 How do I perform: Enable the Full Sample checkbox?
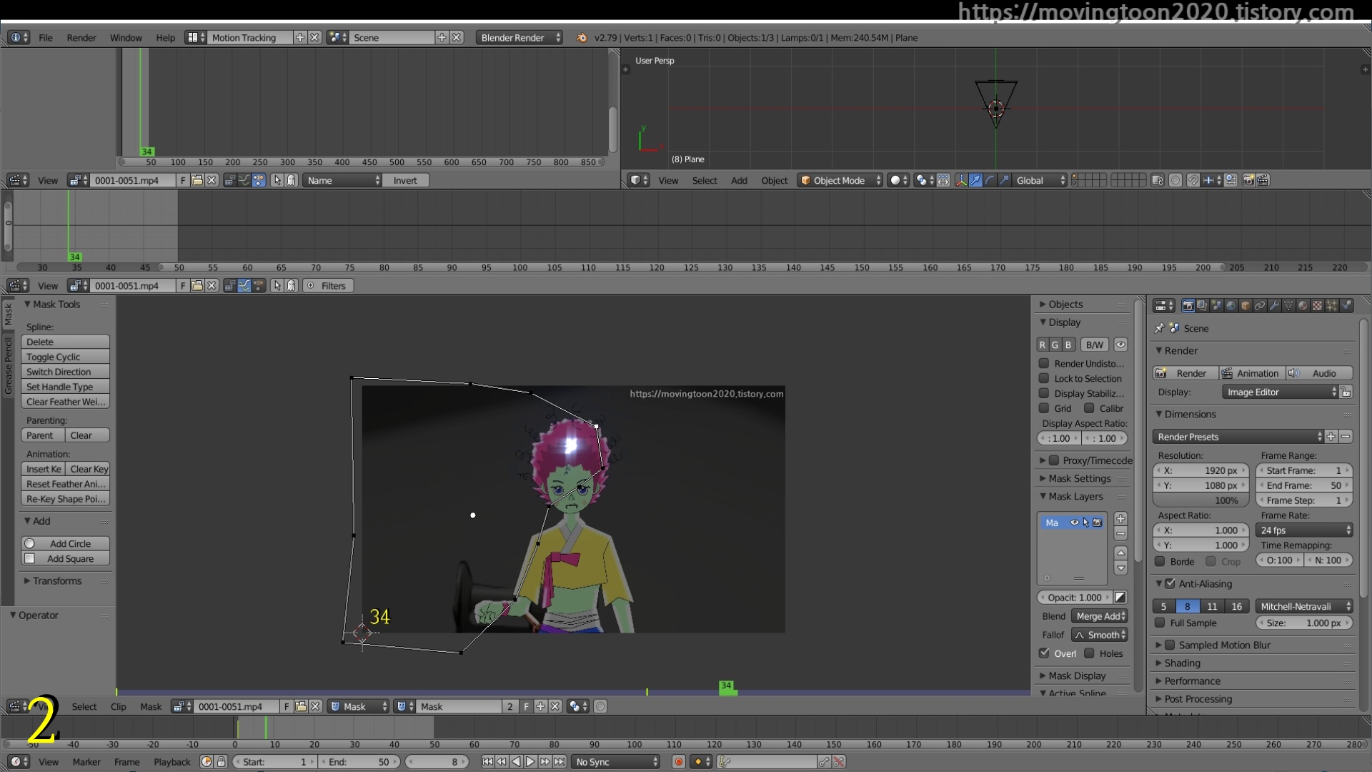click(1160, 623)
